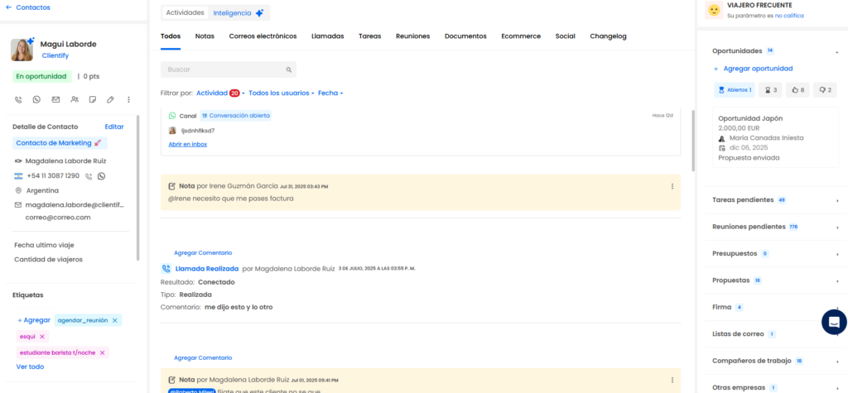
Task: Open WhatsApp chat from the contact action row
Action: [36, 99]
